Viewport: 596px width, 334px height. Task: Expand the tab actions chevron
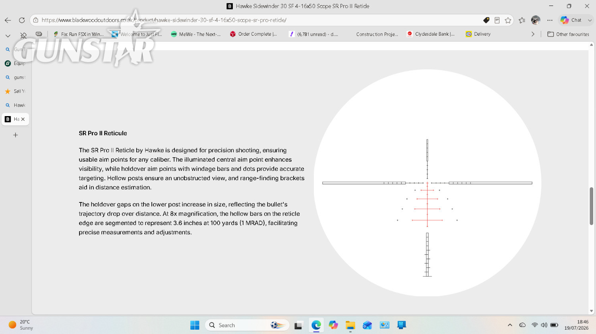(x=8, y=36)
